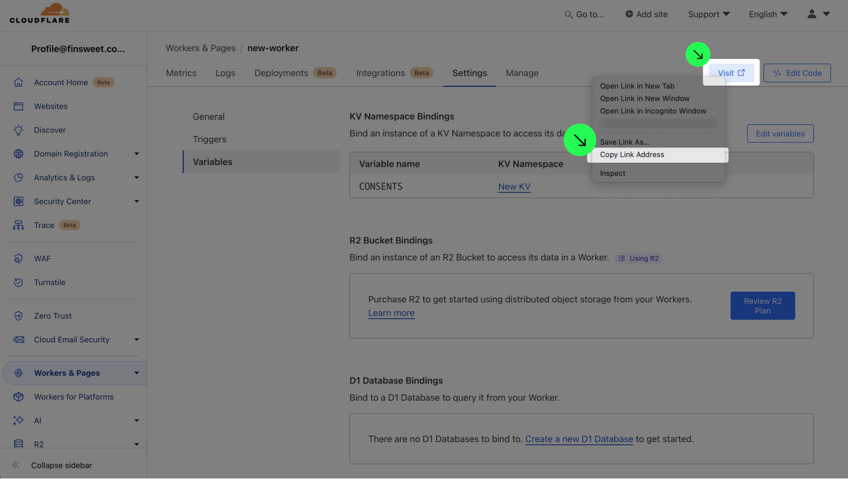Click the Using R2 book icon
This screenshot has width=848, height=479.
coord(622,258)
